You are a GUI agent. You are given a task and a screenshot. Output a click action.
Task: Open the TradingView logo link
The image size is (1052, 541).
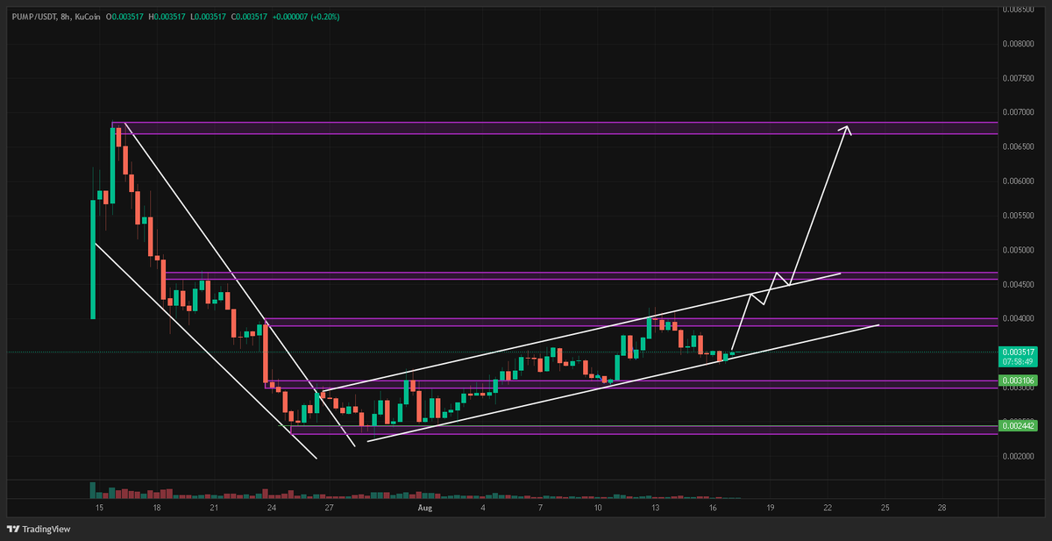39,529
